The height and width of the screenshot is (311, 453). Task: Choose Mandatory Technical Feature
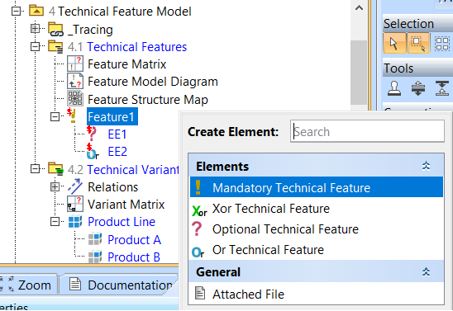(317, 187)
